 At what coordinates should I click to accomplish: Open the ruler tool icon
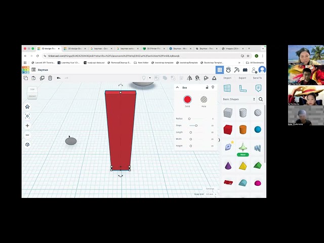click(243, 88)
